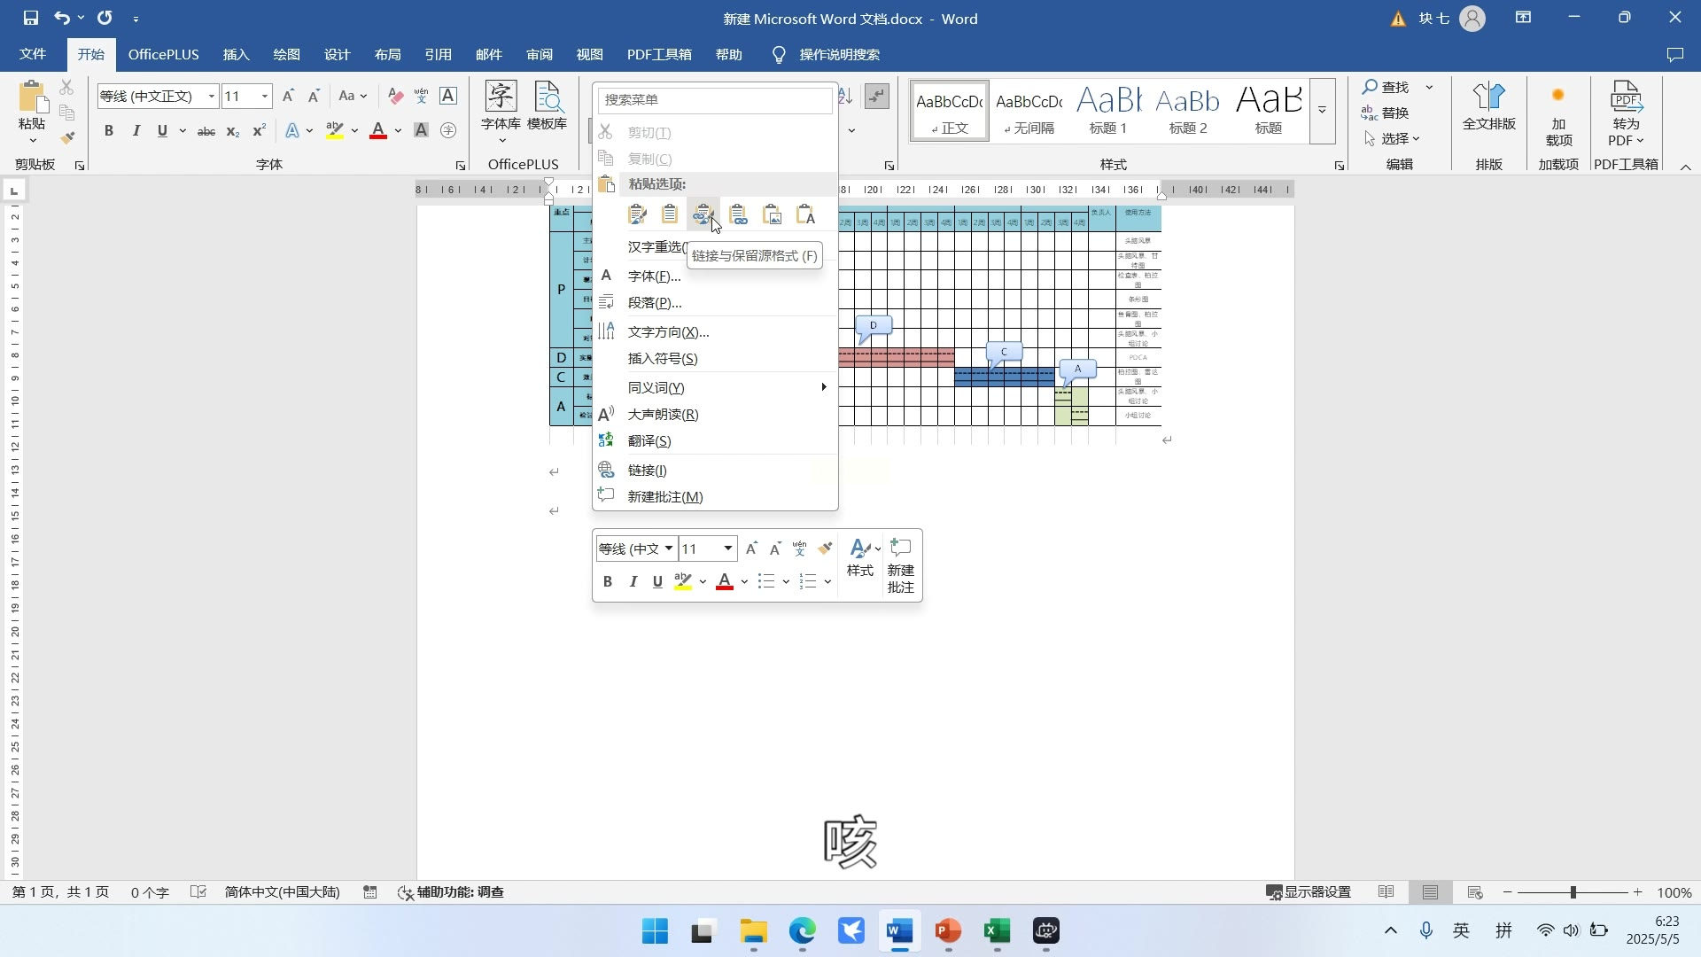Viewport: 1701px width, 957px height.
Task: Click link and use destination styles paste icon
Action: tap(738, 214)
